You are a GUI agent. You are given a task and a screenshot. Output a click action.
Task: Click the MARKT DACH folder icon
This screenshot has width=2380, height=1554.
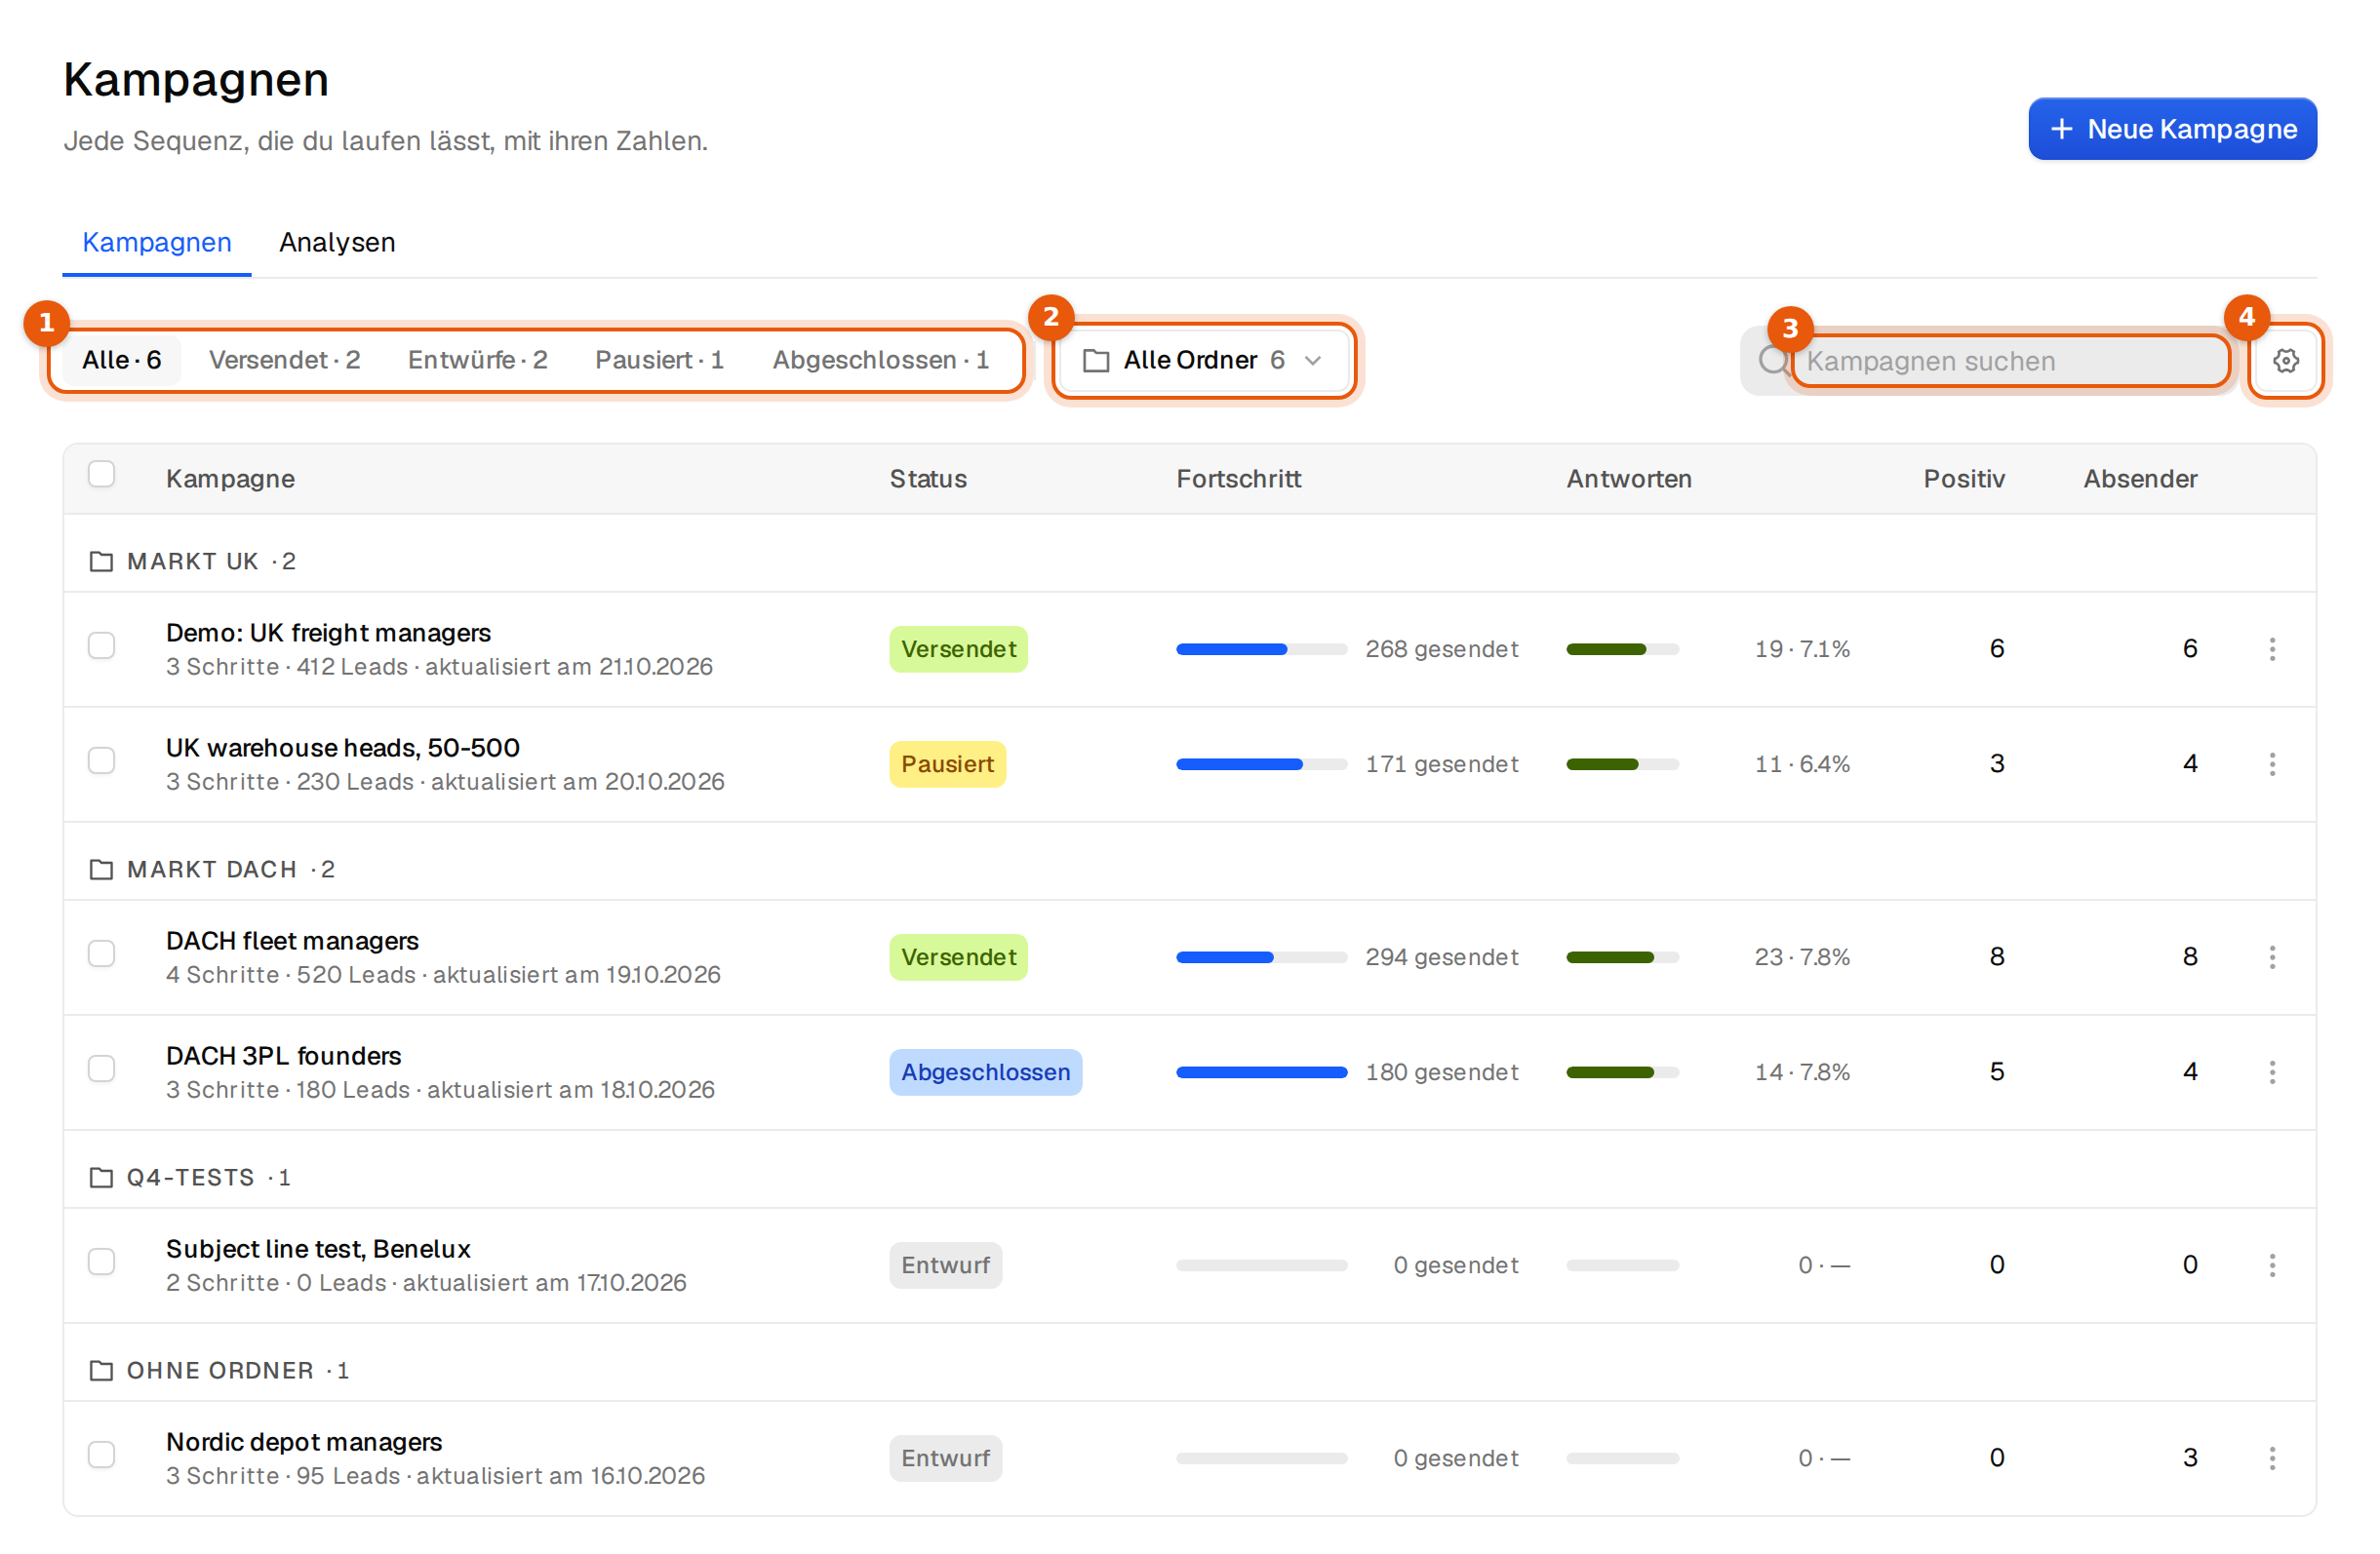pos(101,869)
